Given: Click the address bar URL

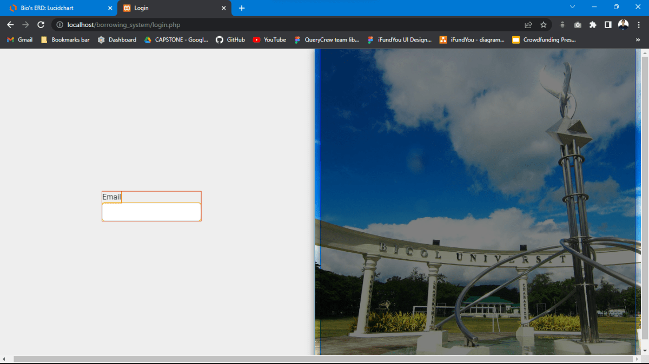Looking at the screenshot, I should point(124,25).
